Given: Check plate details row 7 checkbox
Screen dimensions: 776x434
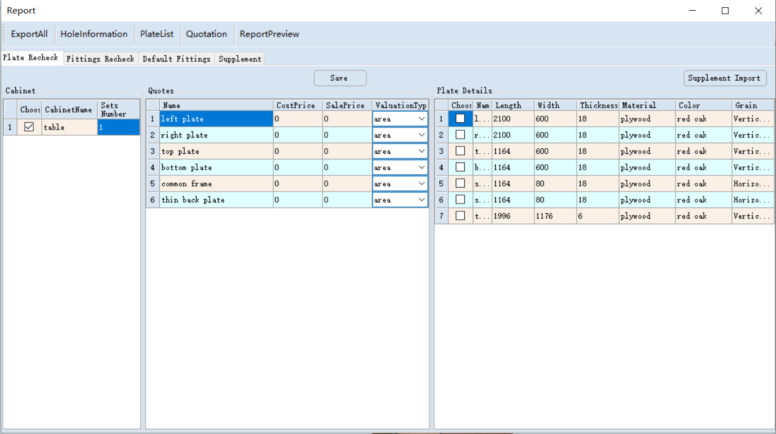Looking at the screenshot, I should pyautogui.click(x=461, y=216).
